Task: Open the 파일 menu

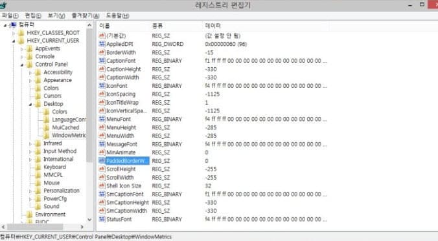Action: 10,16
